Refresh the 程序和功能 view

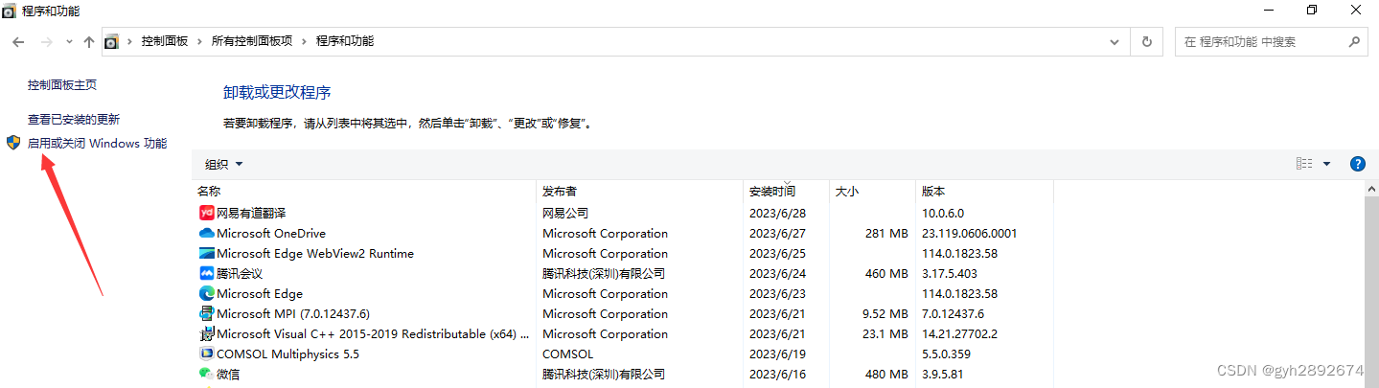[x=1146, y=42]
